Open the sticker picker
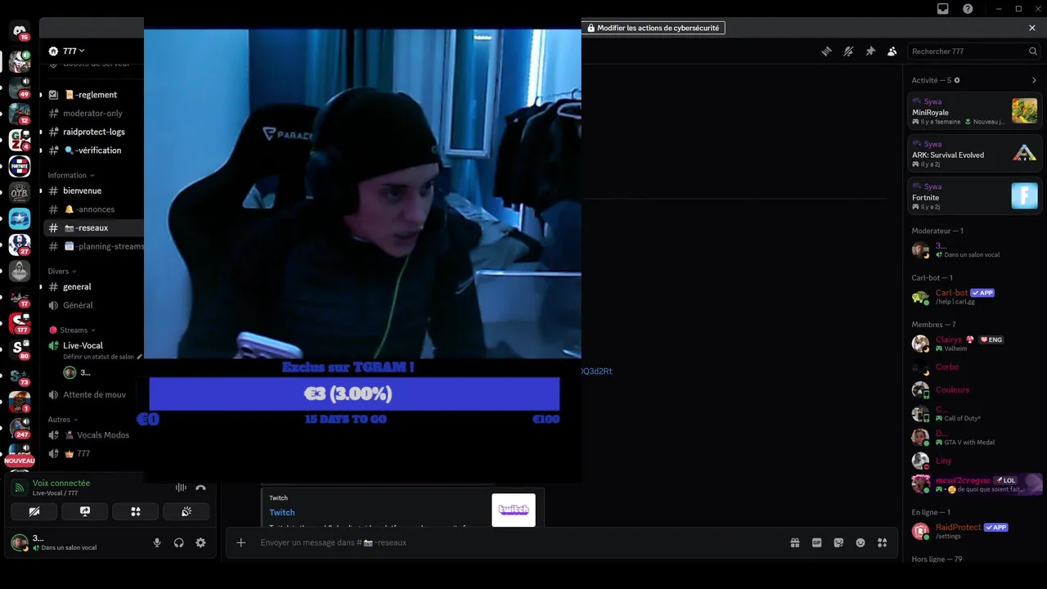This screenshot has width=1047, height=589. [x=838, y=542]
